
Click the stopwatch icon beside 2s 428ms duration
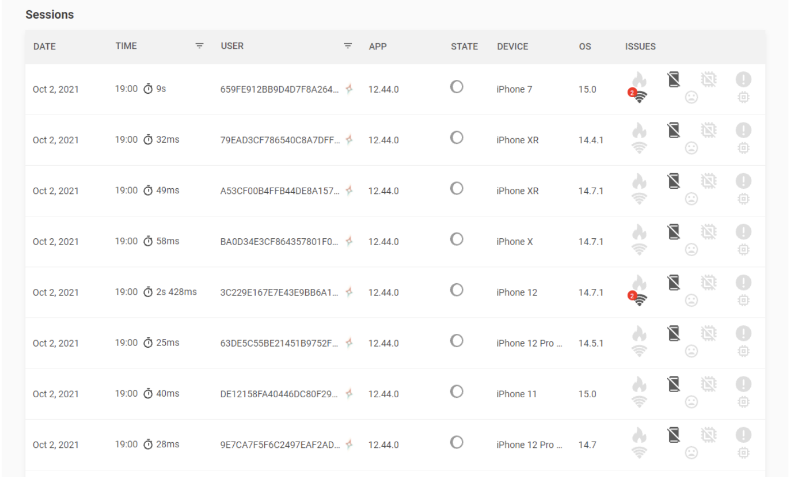[148, 292]
